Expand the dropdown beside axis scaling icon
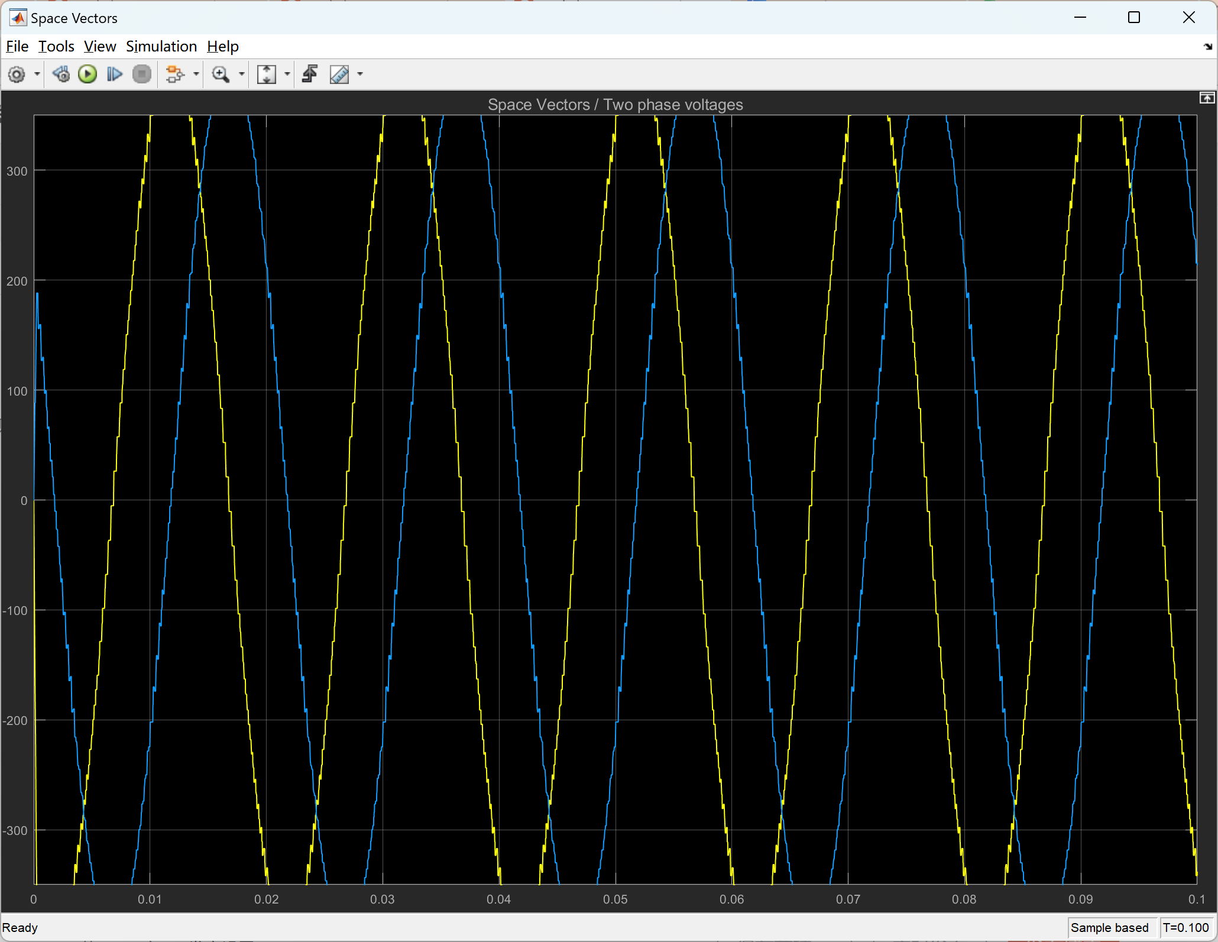 tap(287, 75)
